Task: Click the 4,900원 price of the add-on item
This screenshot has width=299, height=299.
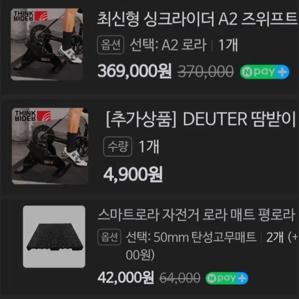Action: [133, 174]
